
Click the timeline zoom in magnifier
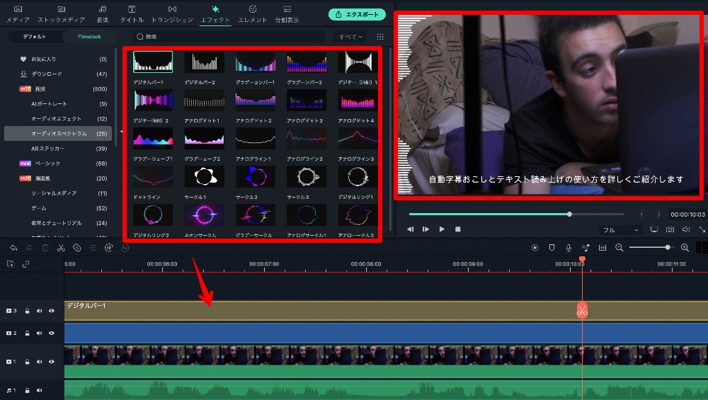coord(685,248)
